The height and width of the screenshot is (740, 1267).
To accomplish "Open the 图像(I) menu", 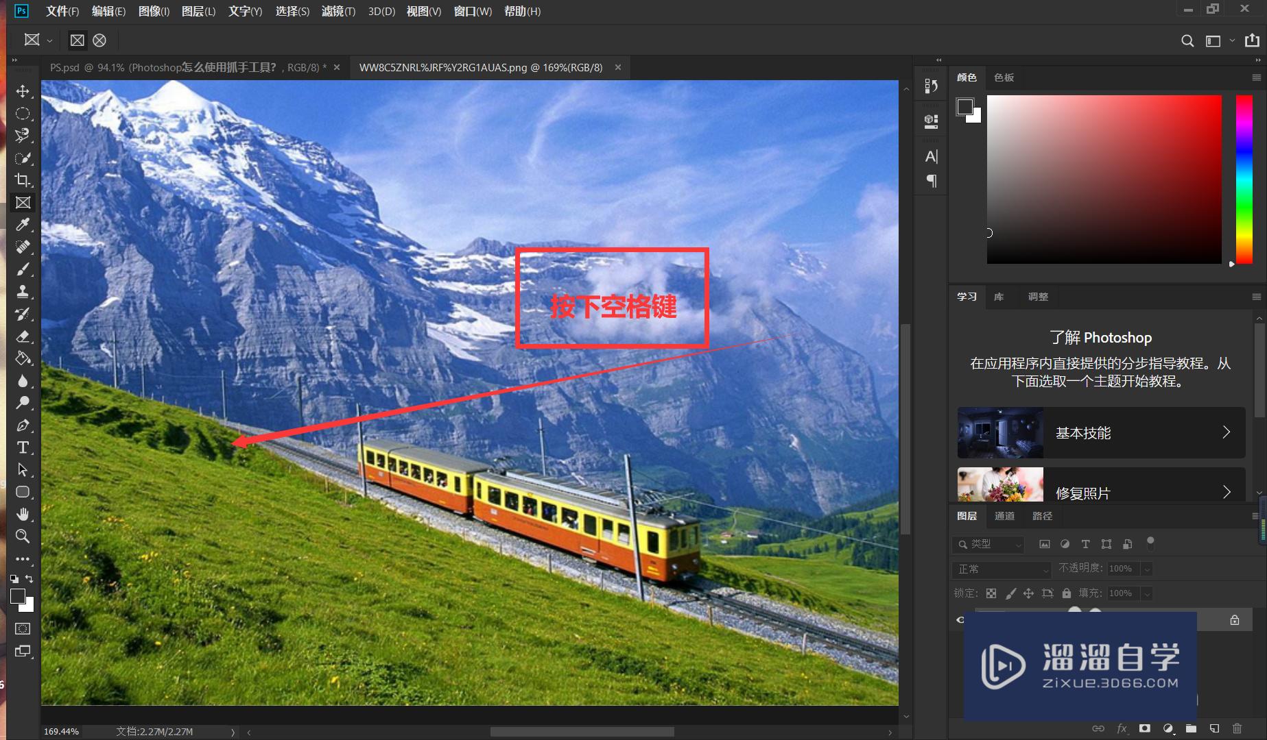I will point(154,11).
